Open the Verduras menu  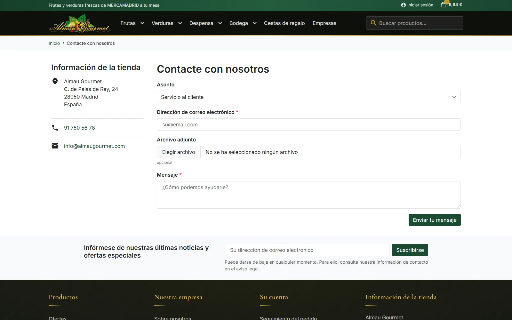click(x=163, y=23)
